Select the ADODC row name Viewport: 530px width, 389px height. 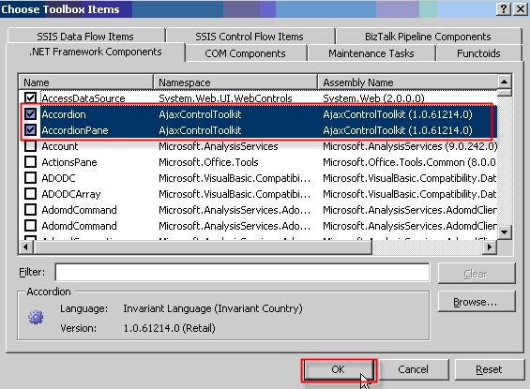click(x=58, y=178)
